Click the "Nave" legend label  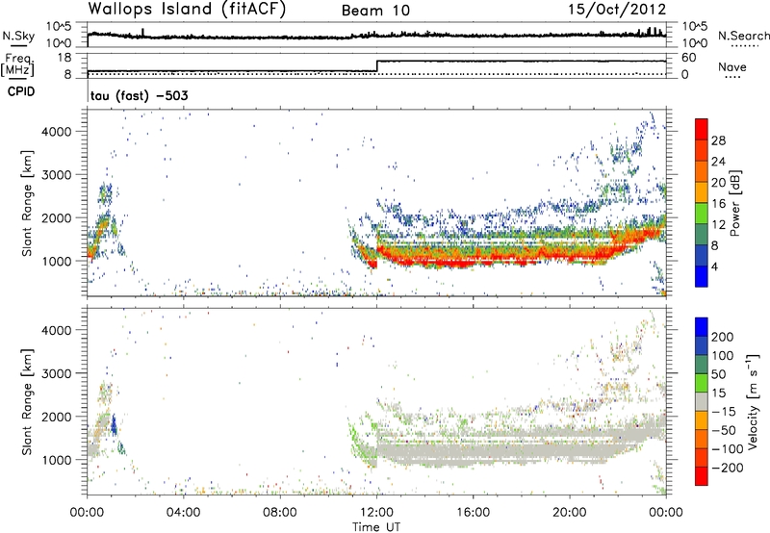point(732,66)
